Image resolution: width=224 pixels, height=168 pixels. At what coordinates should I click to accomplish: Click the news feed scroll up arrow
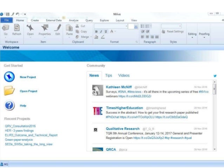pyautogui.click(x=215, y=82)
